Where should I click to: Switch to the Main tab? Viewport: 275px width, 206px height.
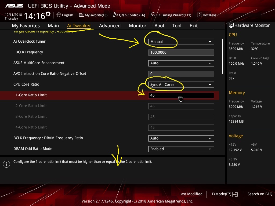pos(53,26)
